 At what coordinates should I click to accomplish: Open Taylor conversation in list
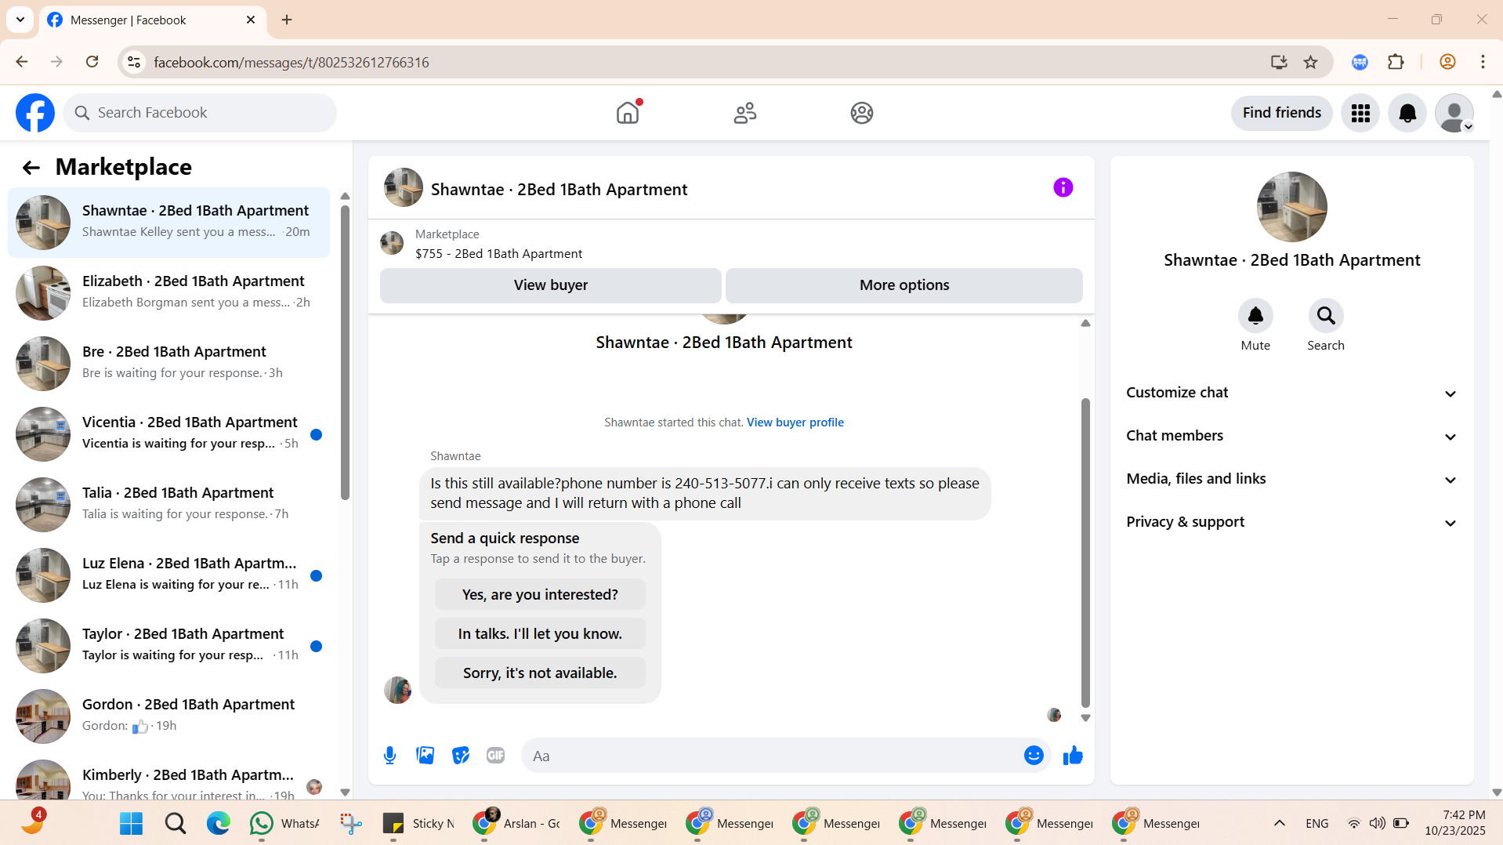click(x=169, y=646)
